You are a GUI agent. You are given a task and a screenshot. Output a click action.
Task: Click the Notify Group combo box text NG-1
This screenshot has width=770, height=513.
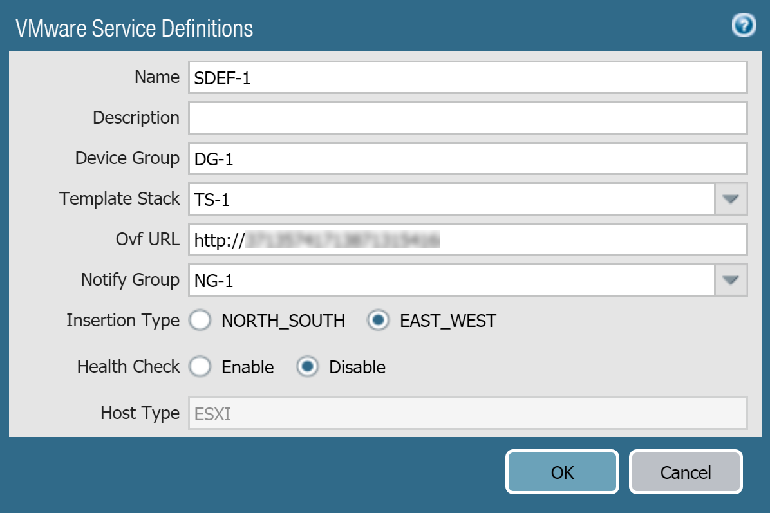(x=451, y=280)
